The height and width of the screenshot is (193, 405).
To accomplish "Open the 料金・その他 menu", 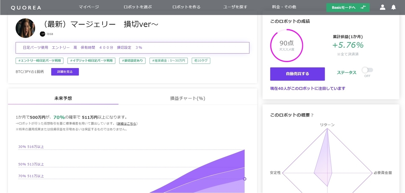I will click(284, 7).
